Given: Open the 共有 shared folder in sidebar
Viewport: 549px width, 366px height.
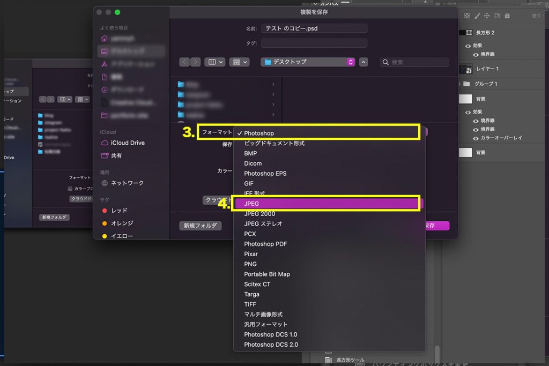Looking at the screenshot, I should click(112, 156).
